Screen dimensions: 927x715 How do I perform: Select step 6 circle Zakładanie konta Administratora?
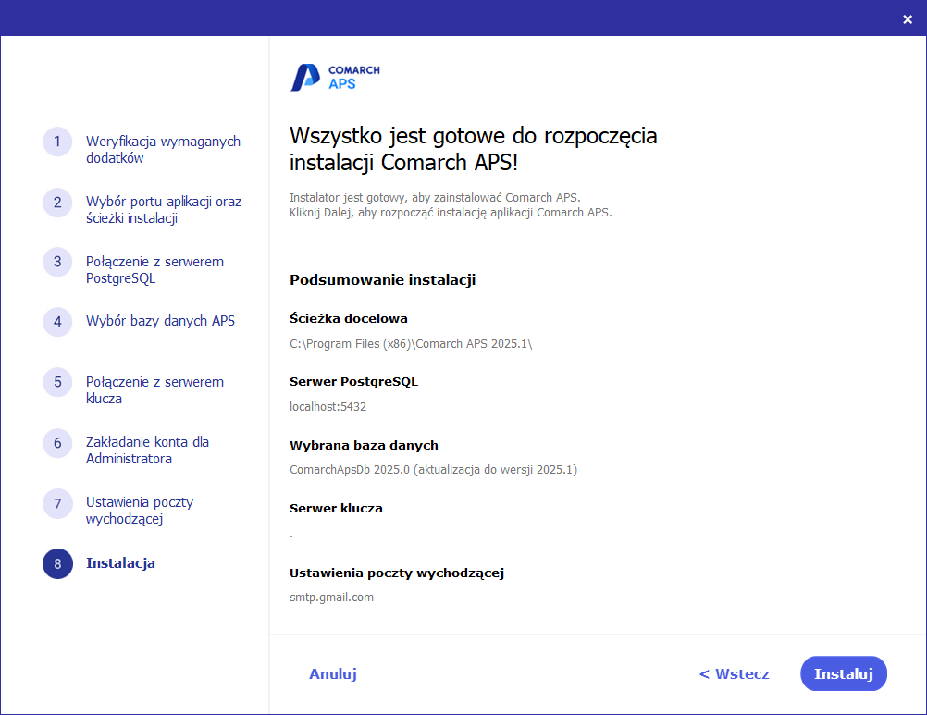(57, 443)
